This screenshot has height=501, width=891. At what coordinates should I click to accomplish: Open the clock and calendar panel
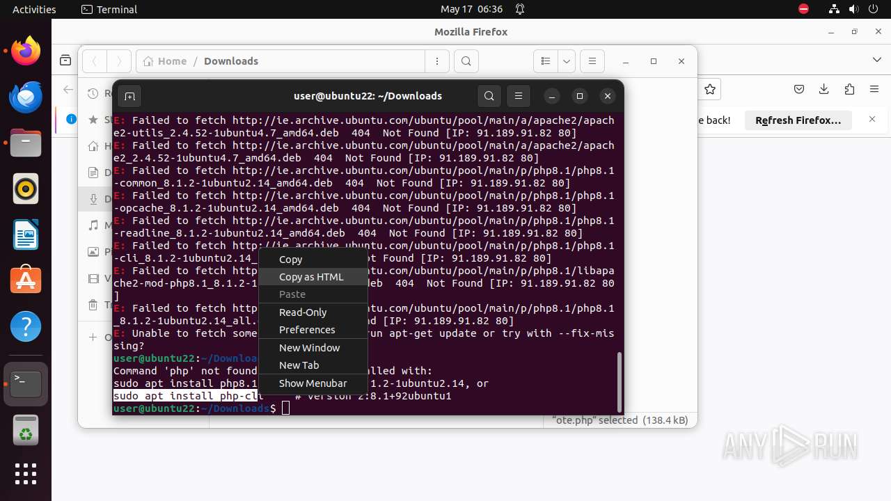pos(471,9)
